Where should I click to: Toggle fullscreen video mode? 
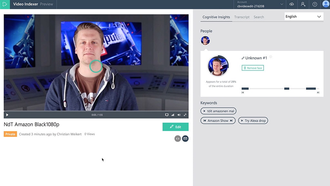185,115
